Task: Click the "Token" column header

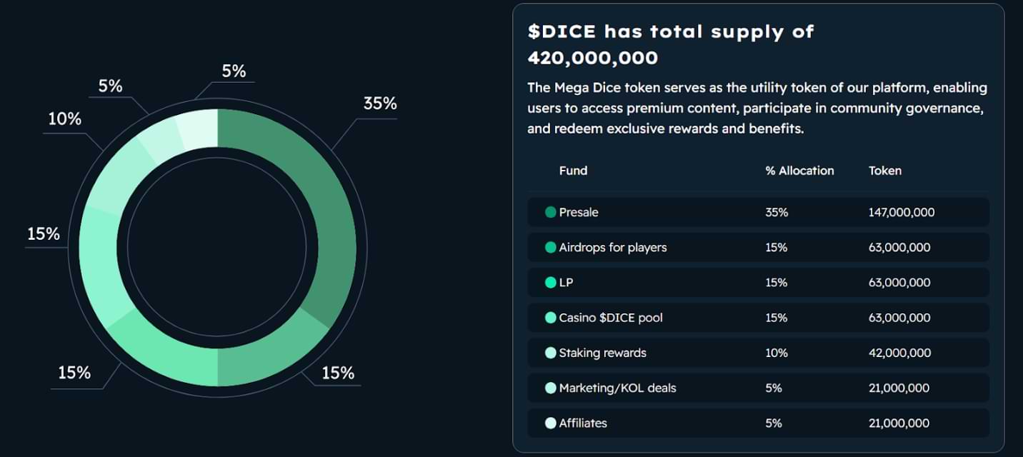Action: pyautogui.click(x=885, y=171)
